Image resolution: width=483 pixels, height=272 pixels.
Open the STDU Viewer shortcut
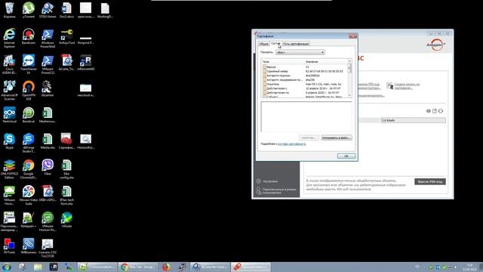48,10
